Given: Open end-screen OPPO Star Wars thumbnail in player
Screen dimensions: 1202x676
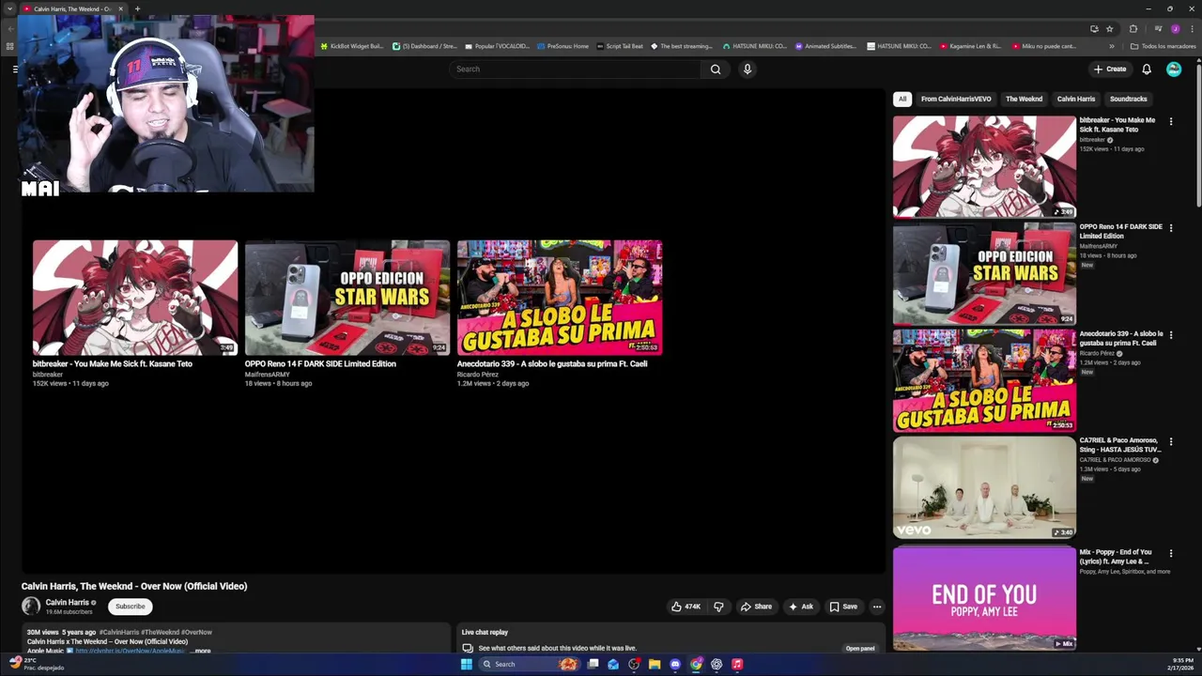Looking at the screenshot, I should (347, 298).
